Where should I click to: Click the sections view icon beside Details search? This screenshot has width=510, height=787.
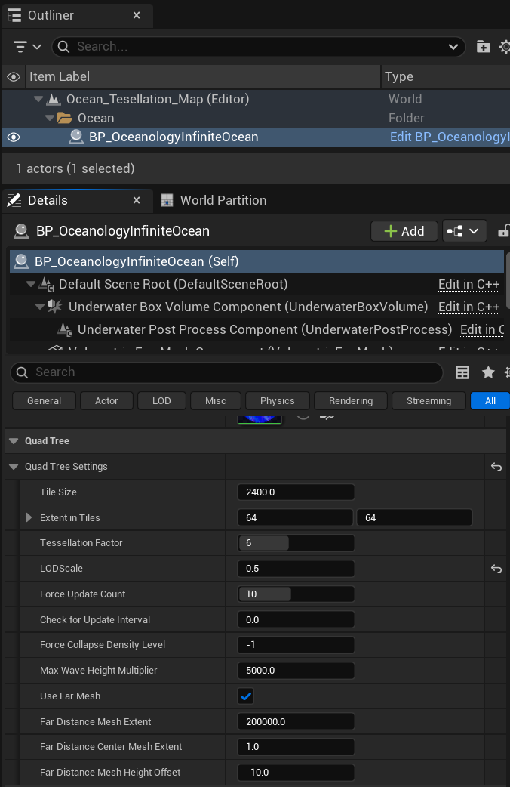coord(462,372)
